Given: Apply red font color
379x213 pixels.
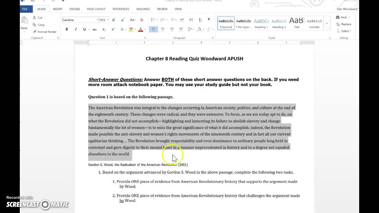Looking at the screenshot, I should 141,29.
